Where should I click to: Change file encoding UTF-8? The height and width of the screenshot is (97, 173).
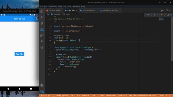93,96
